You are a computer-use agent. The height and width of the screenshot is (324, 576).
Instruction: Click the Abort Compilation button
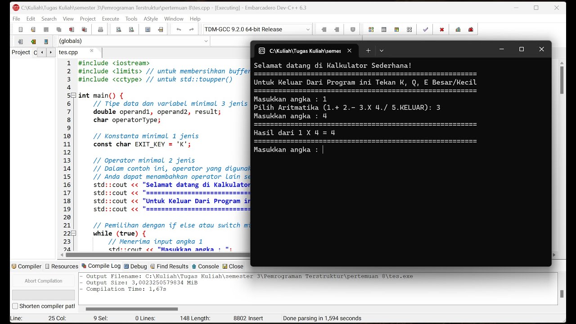point(44,281)
